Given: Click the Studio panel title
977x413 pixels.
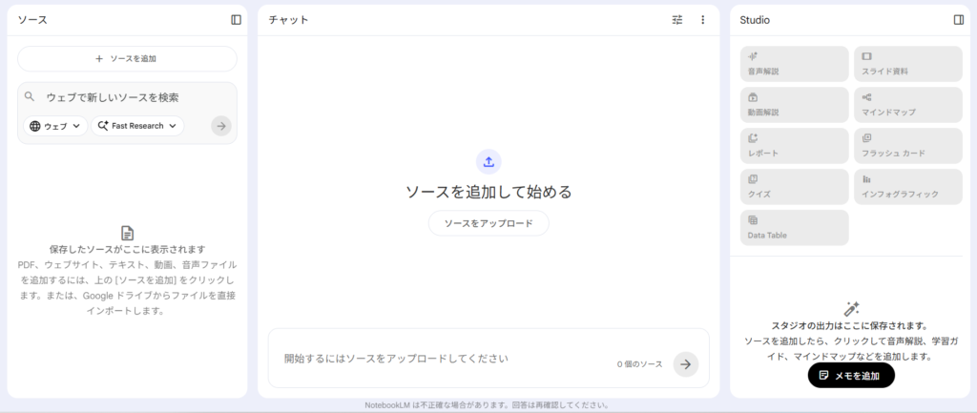Looking at the screenshot, I should tap(755, 20).
